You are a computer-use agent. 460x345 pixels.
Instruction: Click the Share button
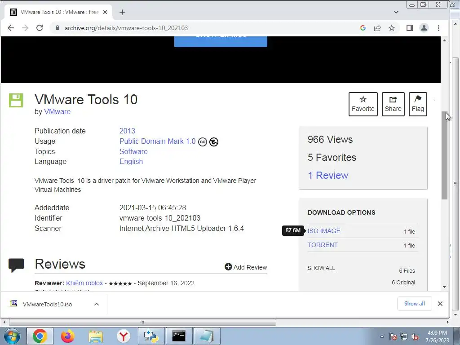pyautogui.click(x=393, y=104)
